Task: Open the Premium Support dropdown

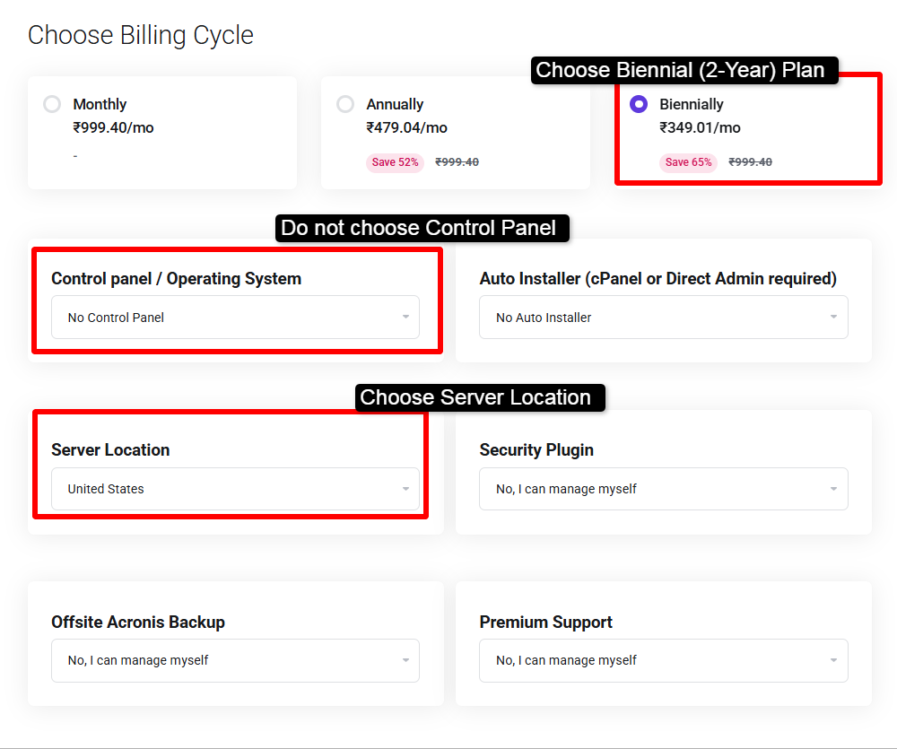Action: click(x=664, y=660)
